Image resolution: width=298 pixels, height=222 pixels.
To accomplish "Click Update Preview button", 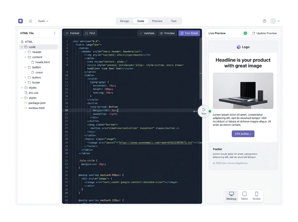I will pos(265,33).
